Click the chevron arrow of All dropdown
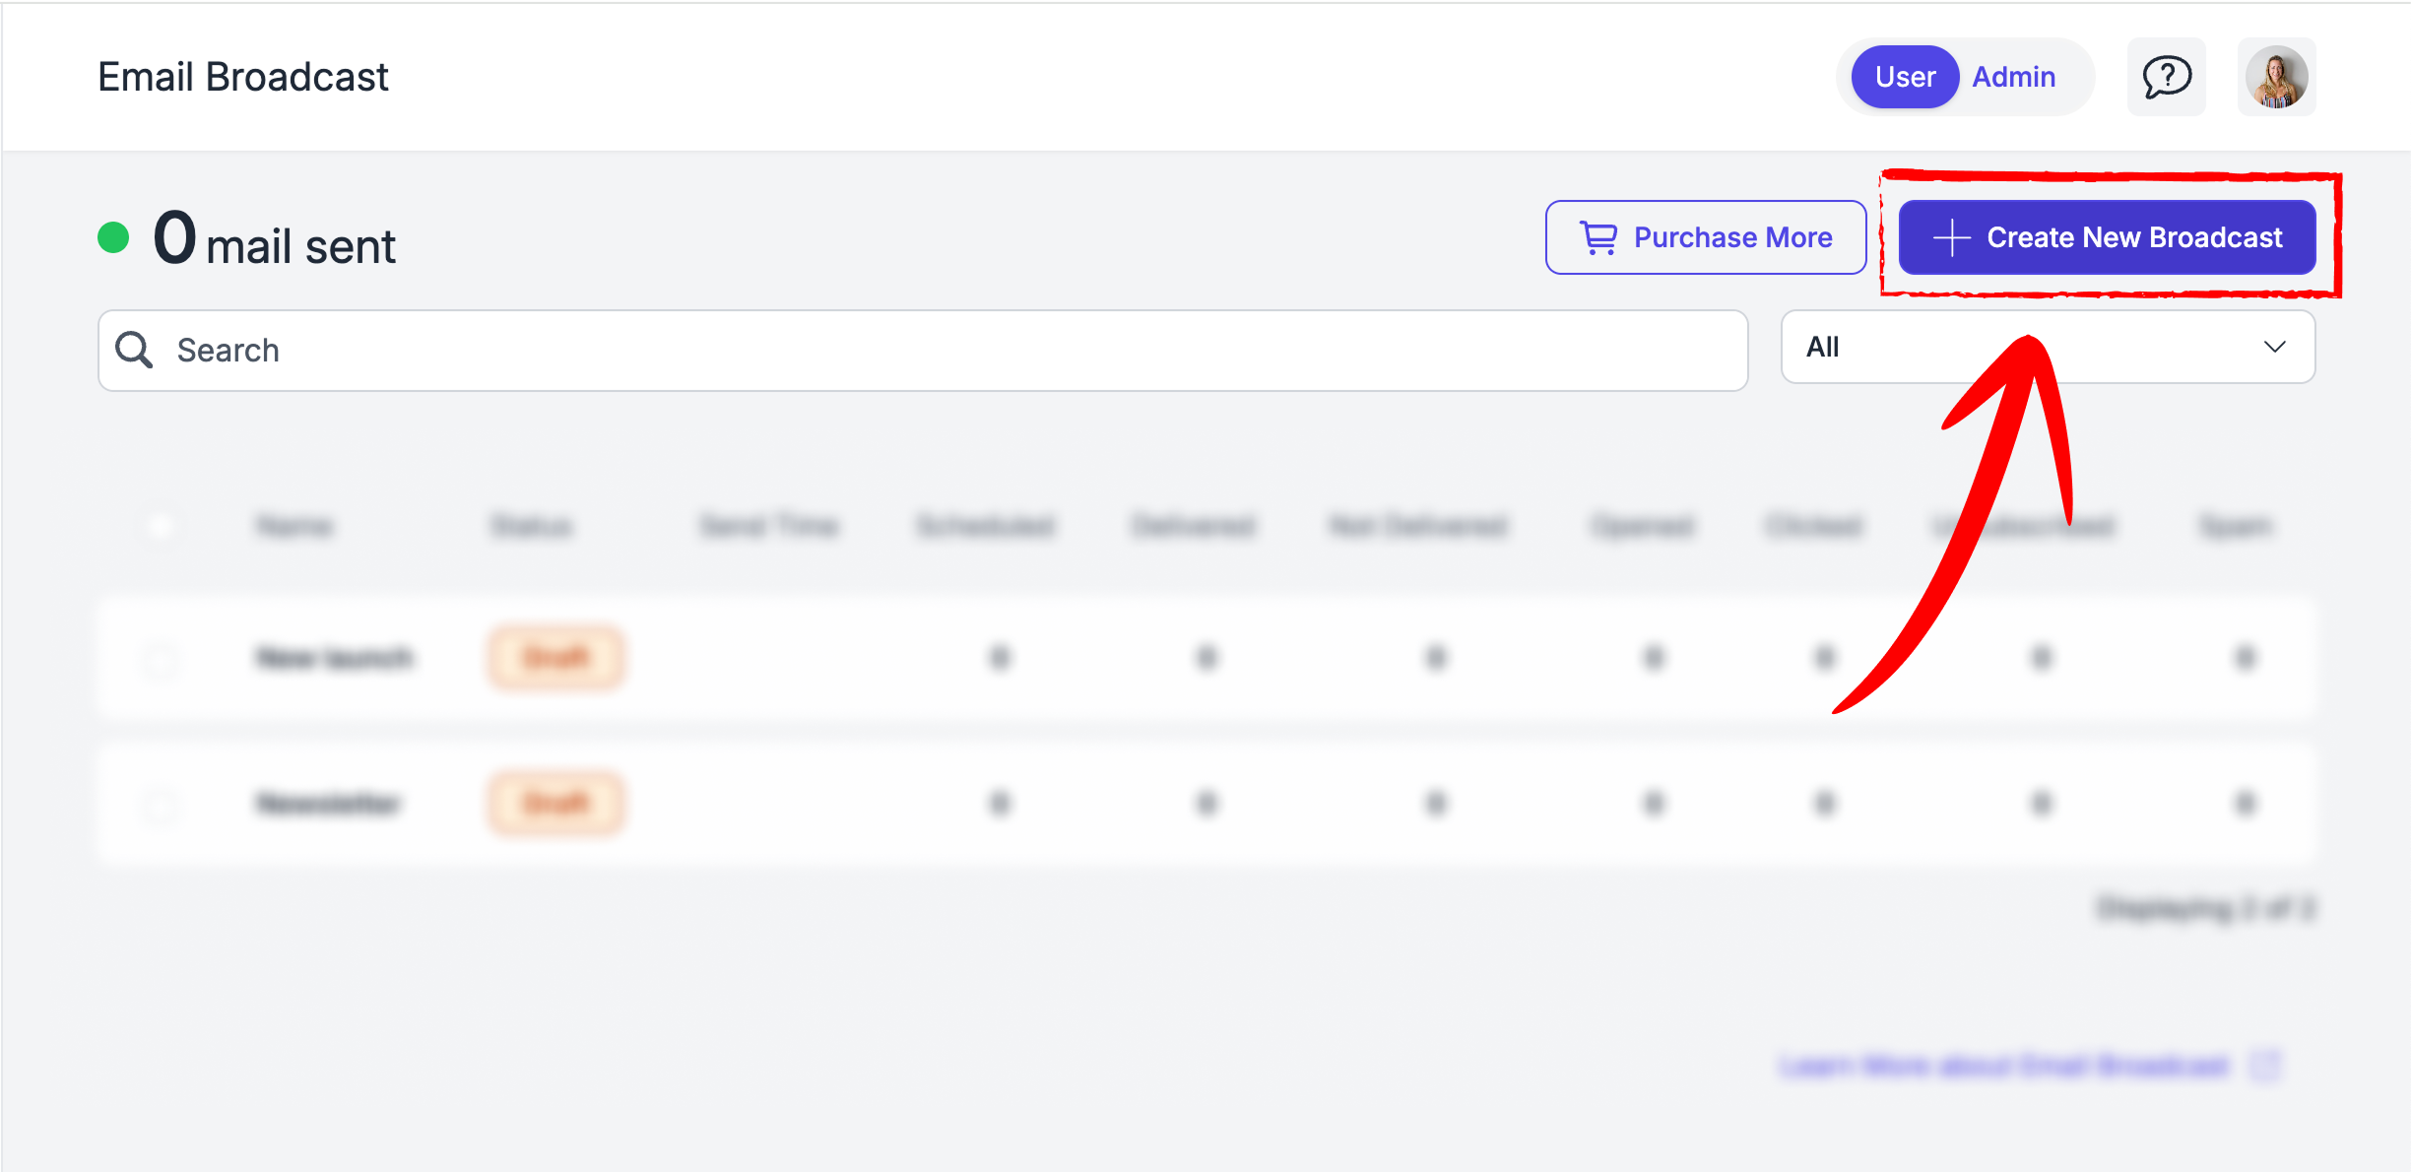This screenshot has height=1172, width=2411. [x=2274, y=347]
